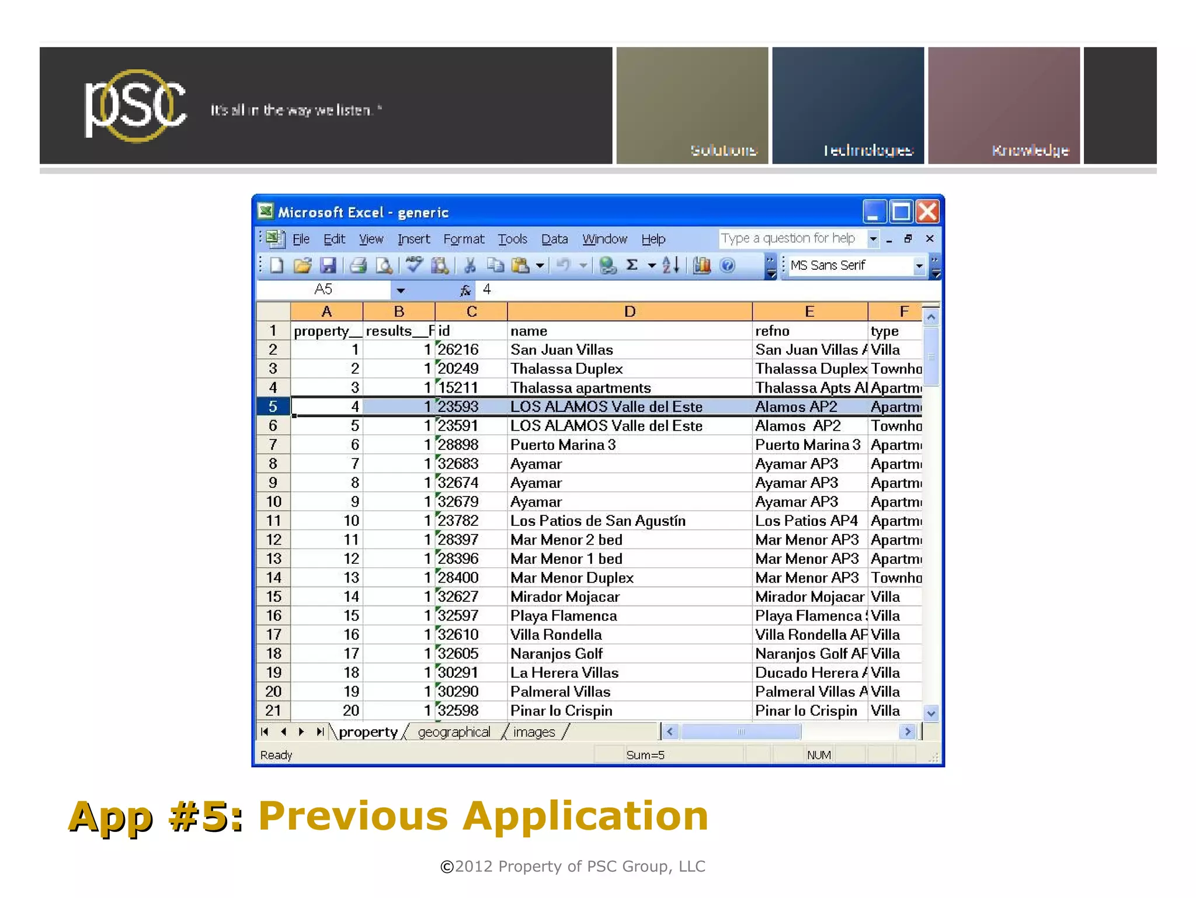
Task: Expand the AutoSum functions dropdown arrow
Action: tap(651, 266)
